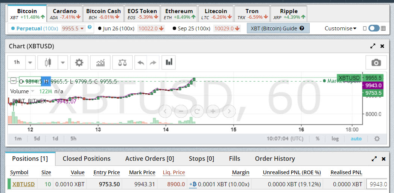This screenshot has height=193, width=394.
Task: Take chart snapshot with camera icon
Action: pyautogui.click(x=376, y=62)
